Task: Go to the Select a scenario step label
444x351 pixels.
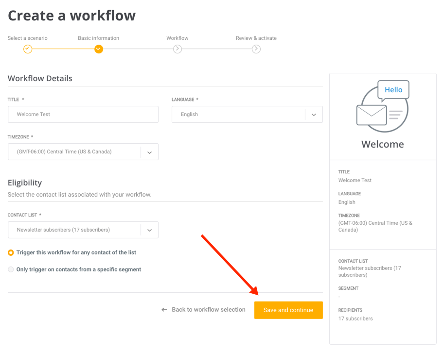Action: coord(28,38)
